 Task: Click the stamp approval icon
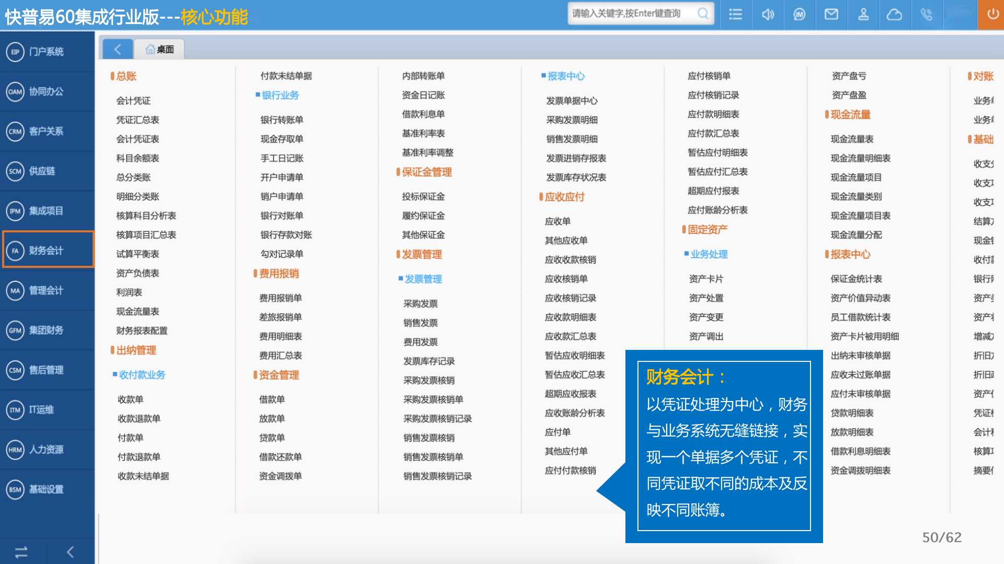863,14
